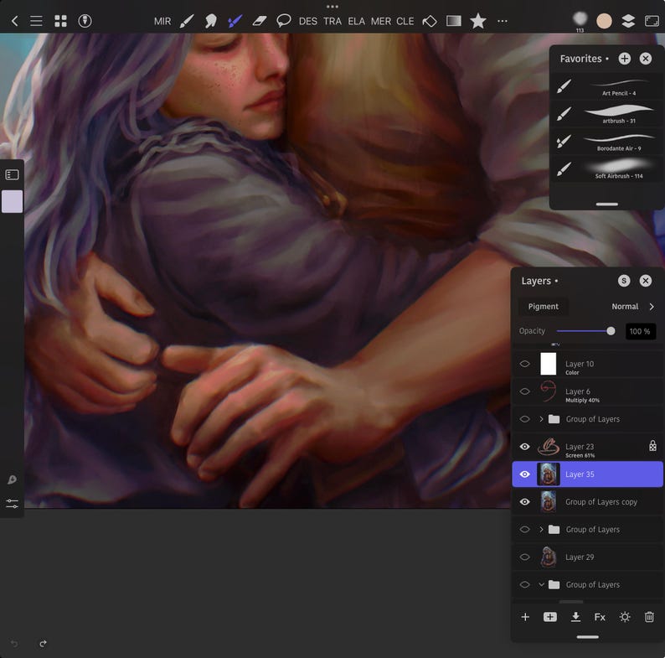Viewport: 665px width, 658px height.
Task: Select the TRA toolbar item
Action: point(332,21)
